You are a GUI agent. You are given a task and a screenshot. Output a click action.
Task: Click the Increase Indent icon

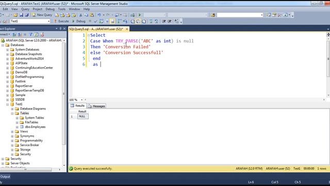coord(170,21)
